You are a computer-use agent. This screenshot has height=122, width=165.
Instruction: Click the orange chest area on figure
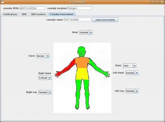[82, 63]
